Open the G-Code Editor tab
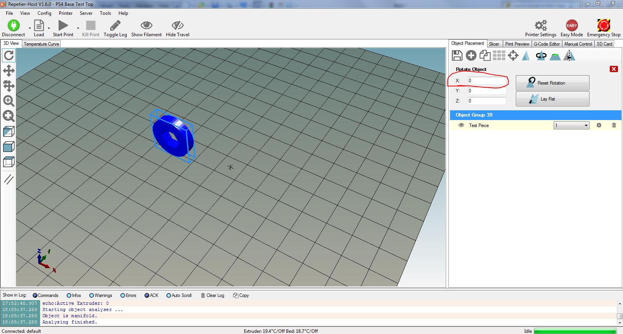 click(547, 44)
